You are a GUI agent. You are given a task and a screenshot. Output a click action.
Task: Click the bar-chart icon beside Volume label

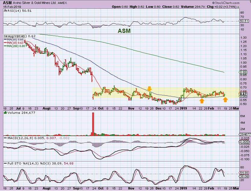[x=5, y=113]
